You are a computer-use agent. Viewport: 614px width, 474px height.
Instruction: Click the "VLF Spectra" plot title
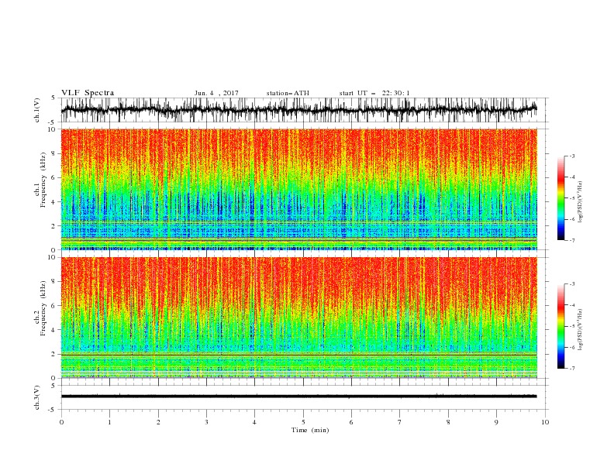pos(88,93)
